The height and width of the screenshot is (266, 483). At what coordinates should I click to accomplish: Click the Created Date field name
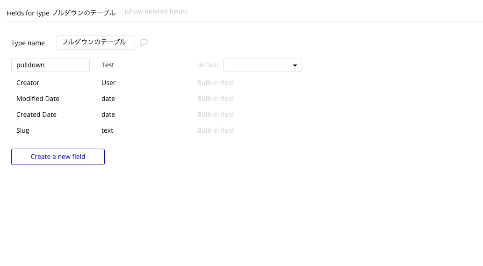click(x=36, y=115)
